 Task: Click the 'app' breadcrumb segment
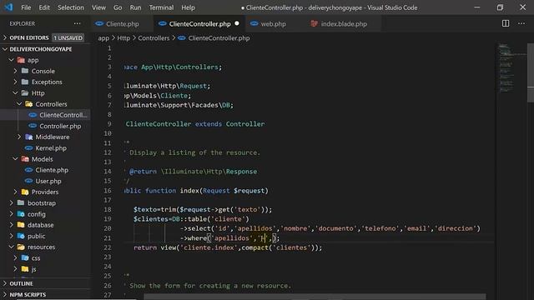(103, 38)
